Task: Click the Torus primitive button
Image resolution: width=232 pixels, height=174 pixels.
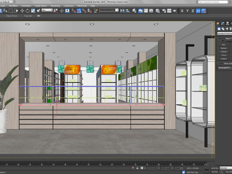Action: click(224, 55)
